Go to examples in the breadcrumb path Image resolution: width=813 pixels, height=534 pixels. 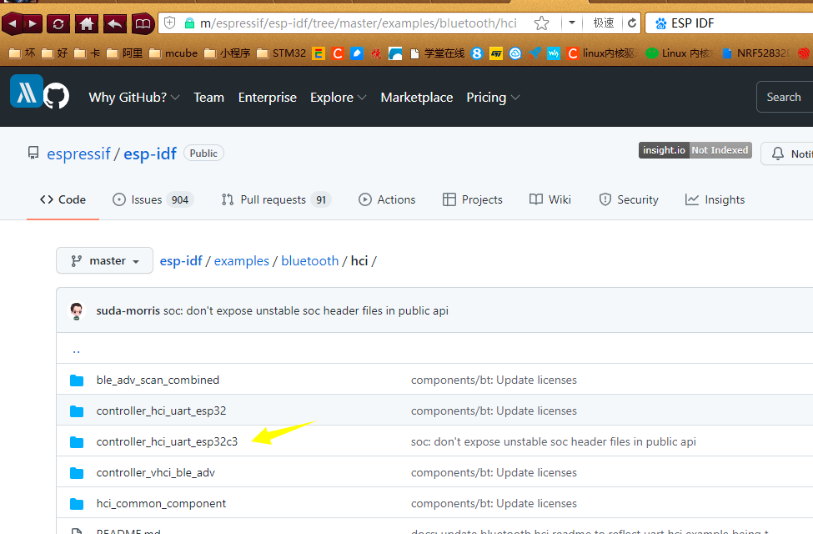pos(242,261)
